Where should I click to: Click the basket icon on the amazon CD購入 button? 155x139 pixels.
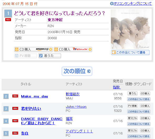(x=17, y=49)
